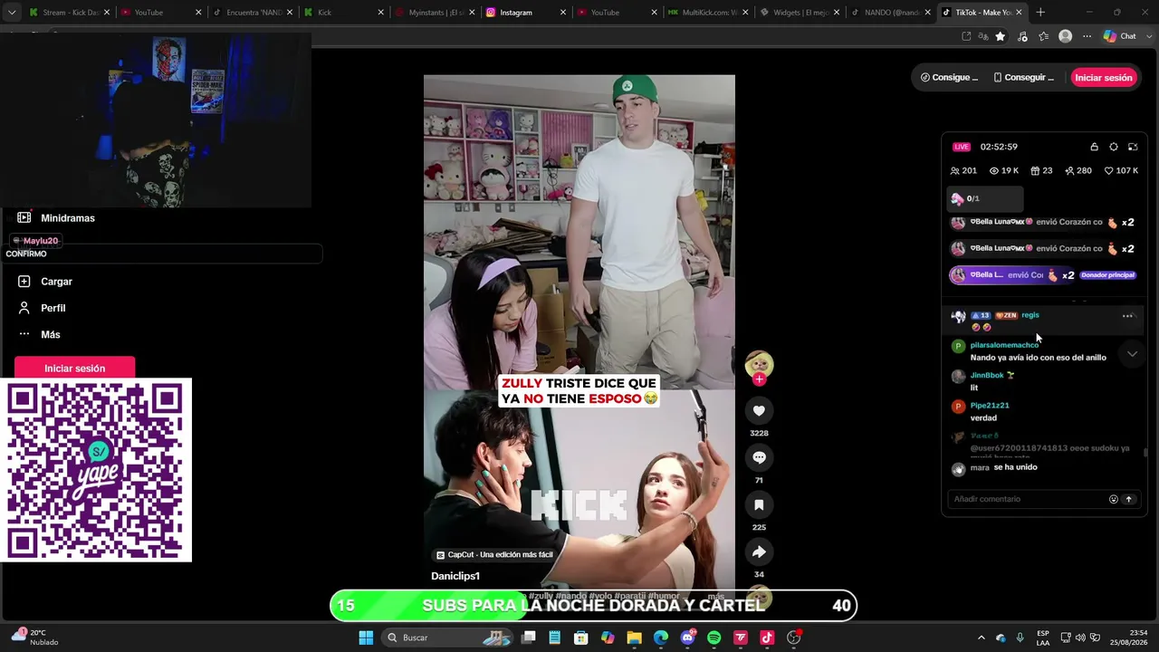Open live panel settings gear icon
Viewport: 1159px width, 652px height.
[1114, 147]
